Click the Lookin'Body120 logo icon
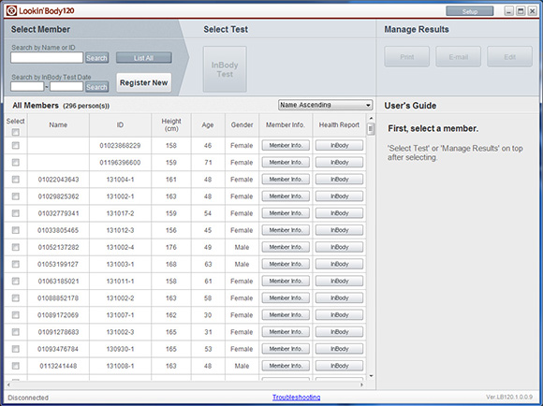 tap(11, 10)
